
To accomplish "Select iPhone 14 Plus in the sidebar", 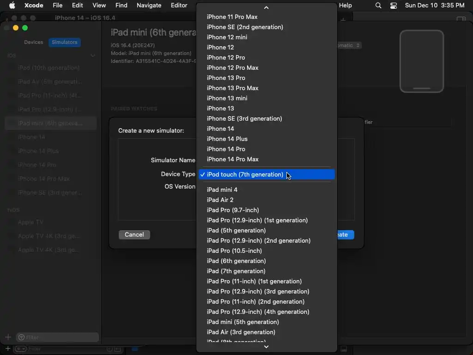I will pyautogui.click(x=51, y=151).
